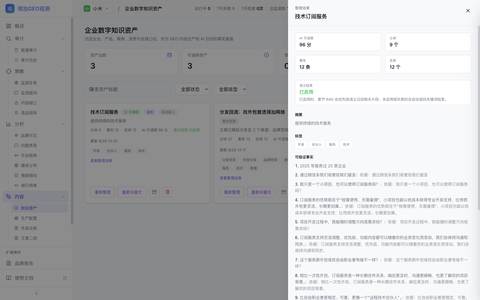Open 品牌报告 in sidebar
Viewport: 480px width, 300px height.
pos(35,263)
